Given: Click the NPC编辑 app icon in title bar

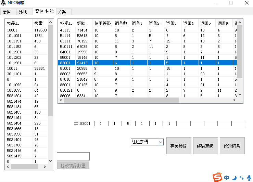Looking at the screenshot, I should point(3,3).
